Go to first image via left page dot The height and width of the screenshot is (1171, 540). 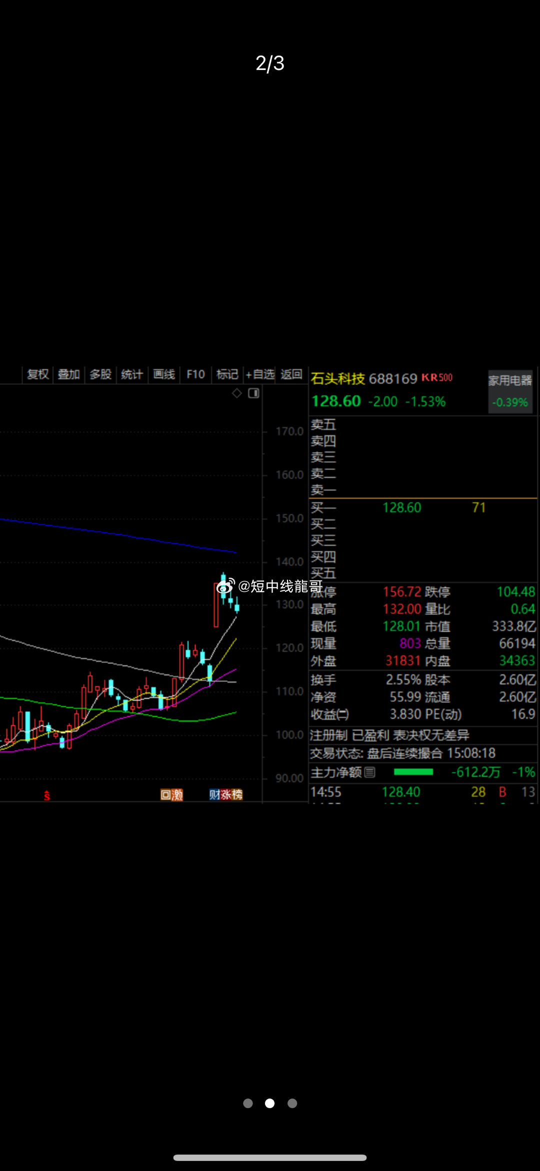(x=248, y=1103)
